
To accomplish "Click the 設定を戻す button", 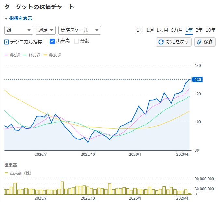I will [x=174, y=42].
